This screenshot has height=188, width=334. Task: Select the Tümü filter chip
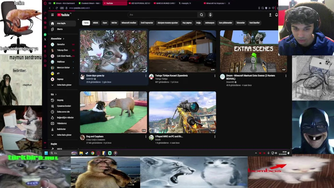point(86,23)
